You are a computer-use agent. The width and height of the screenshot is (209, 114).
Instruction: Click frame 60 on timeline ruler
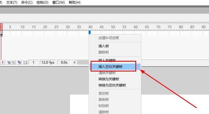tap(136, 27)
